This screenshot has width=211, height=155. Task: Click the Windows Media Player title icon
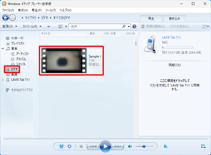[x=4, y=3]
